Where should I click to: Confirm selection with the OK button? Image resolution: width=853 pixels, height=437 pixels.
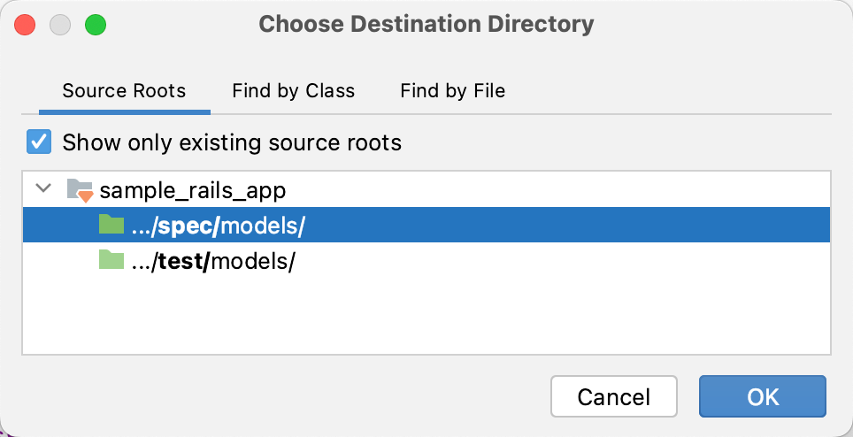click(762, 396)
